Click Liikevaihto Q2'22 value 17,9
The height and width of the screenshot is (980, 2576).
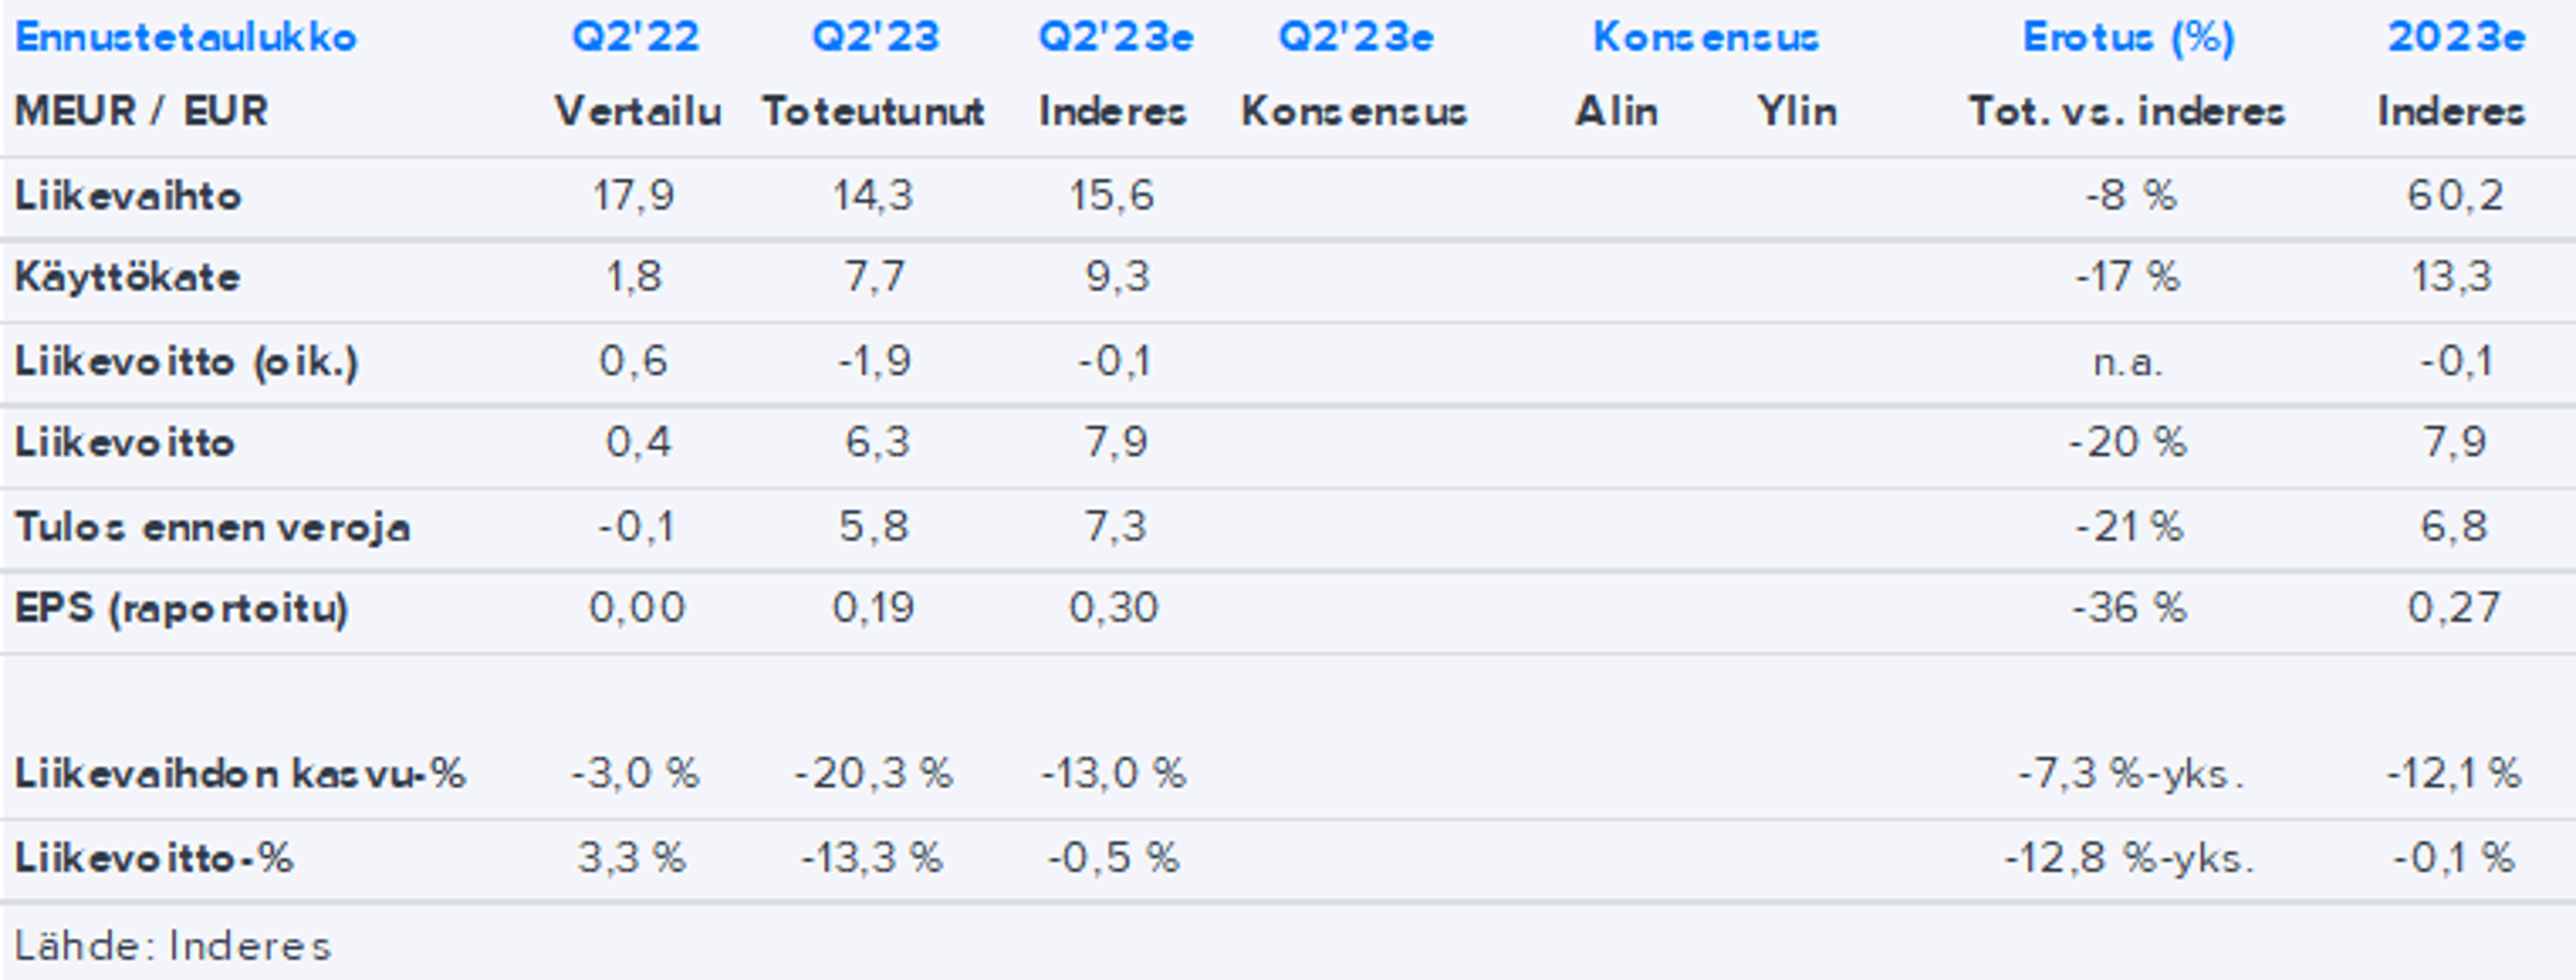tap(634, 195)
